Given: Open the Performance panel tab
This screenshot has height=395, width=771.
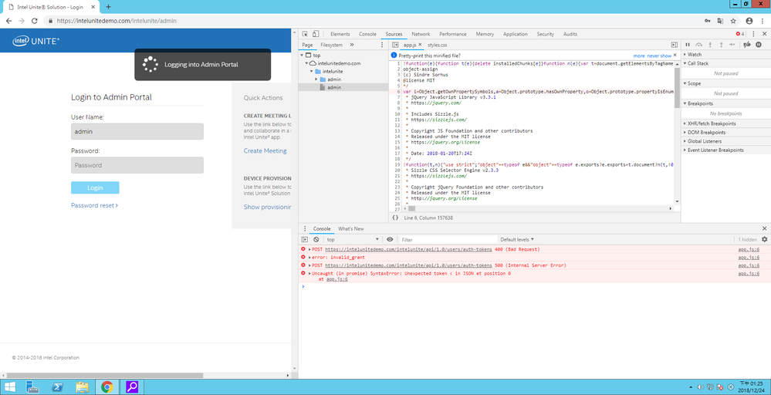Looking at the screenshot, I should tap(453, 34).
